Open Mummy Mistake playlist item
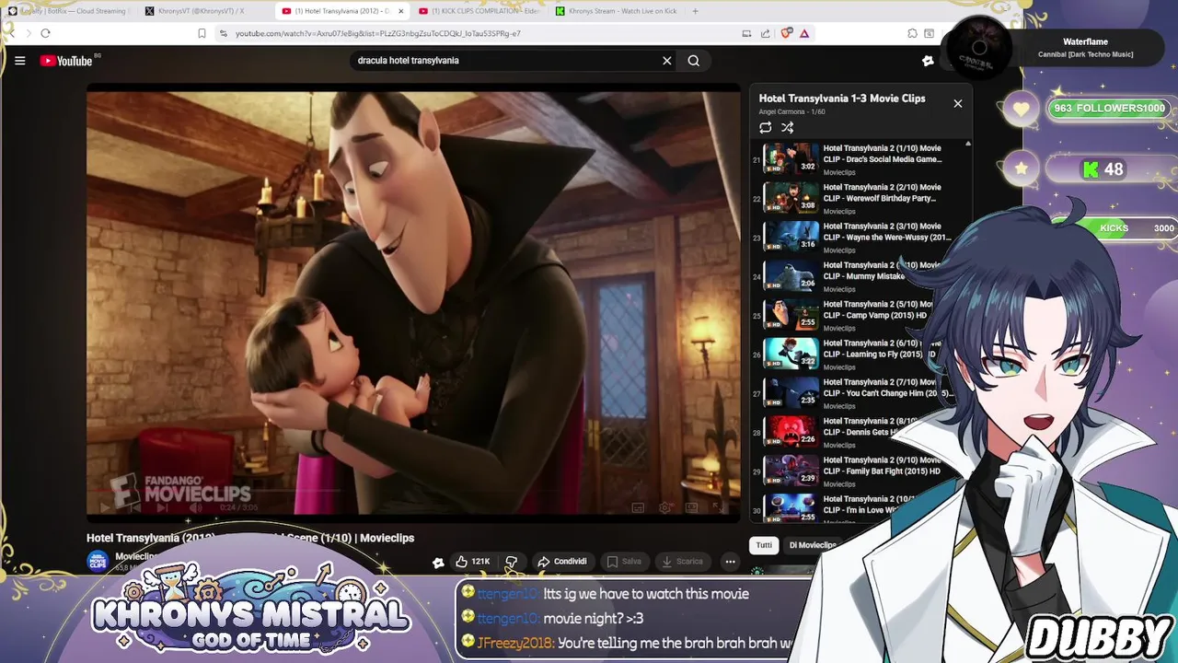1178x663 pixels. (860, 274)
